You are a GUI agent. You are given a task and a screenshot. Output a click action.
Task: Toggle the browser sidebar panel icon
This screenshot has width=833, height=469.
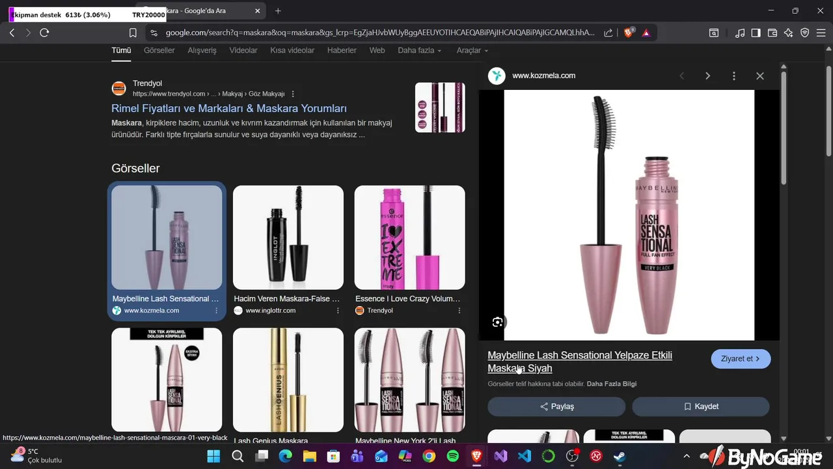click(x=756, y=33)
